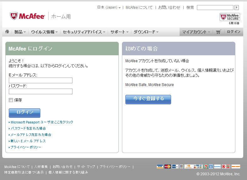Click the McAfee SECURE badge
This screenshot has width=247, height=180.
tap(230, 17)
